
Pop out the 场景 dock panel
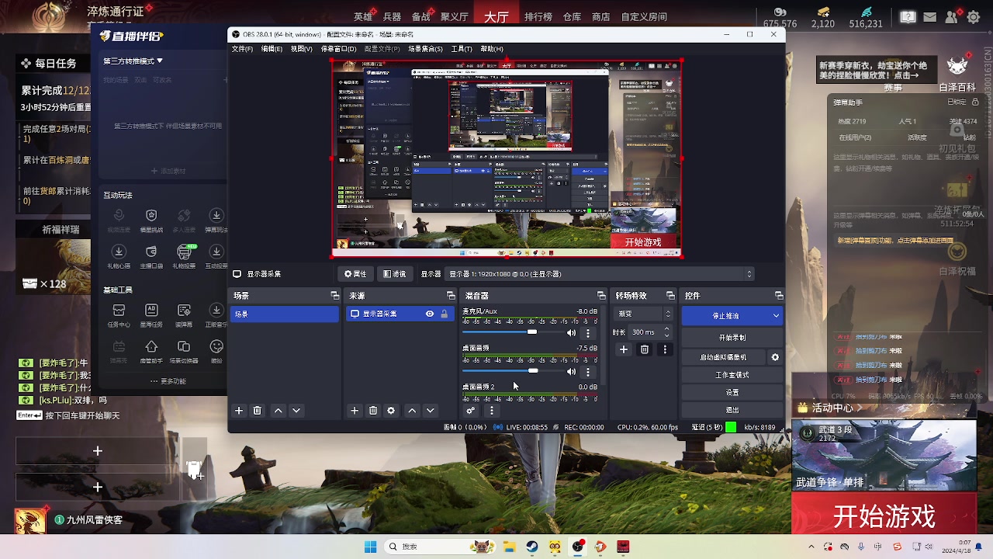[x=335, y=296]
